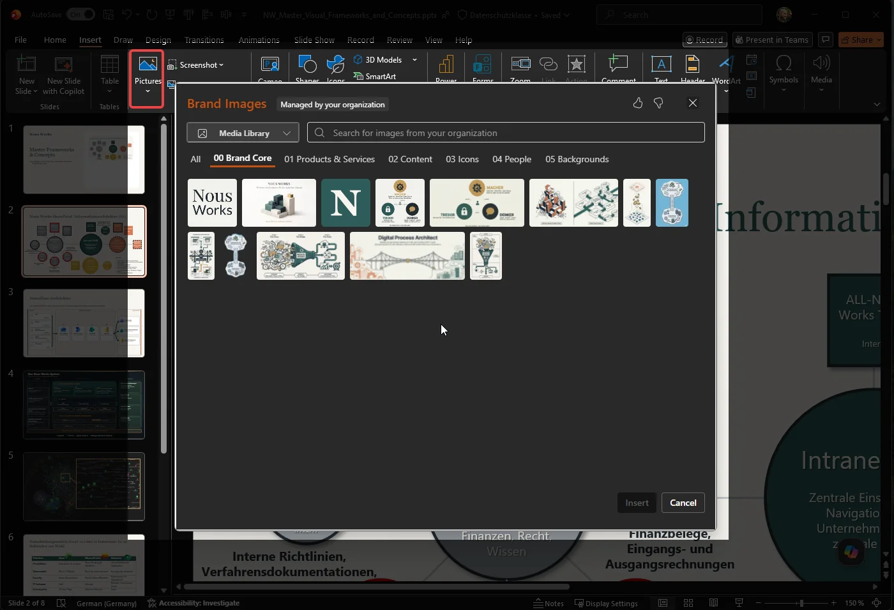Open the File menu
The image size is (894, 610).
(20, 40)
